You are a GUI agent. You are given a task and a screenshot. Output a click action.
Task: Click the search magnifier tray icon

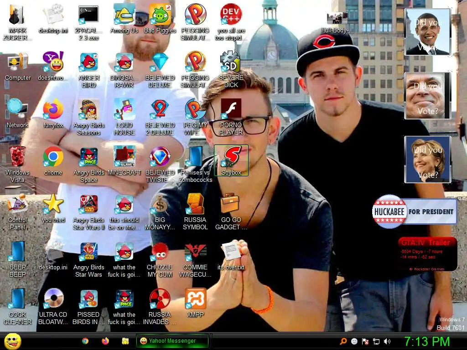(x=343, y=341)
